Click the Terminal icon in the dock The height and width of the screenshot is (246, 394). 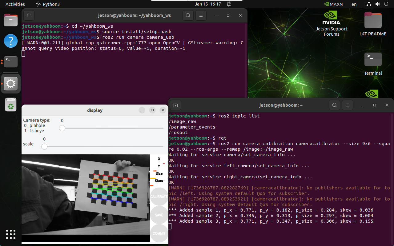[x=11, y=62]
